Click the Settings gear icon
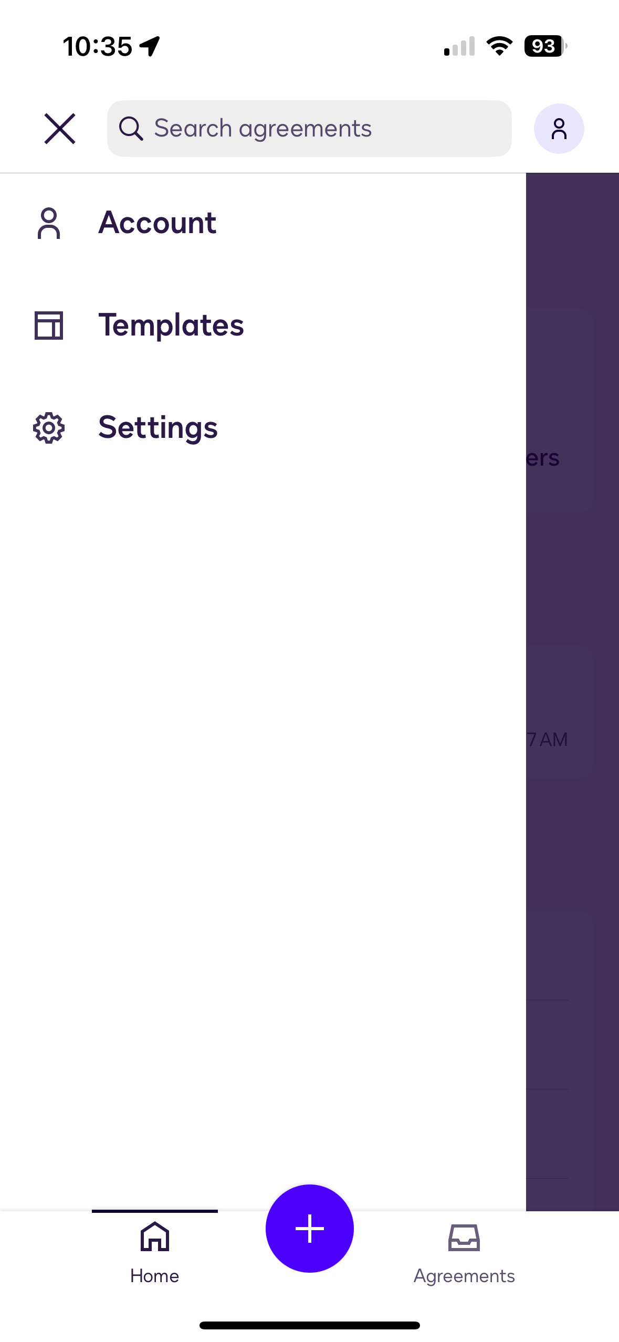This screenshot has height=1342, width=619. tap(49, 428)
